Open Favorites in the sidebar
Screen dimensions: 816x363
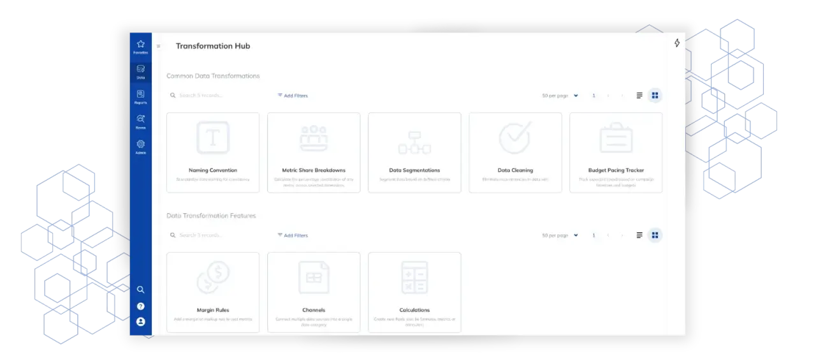tap(141, 47)
